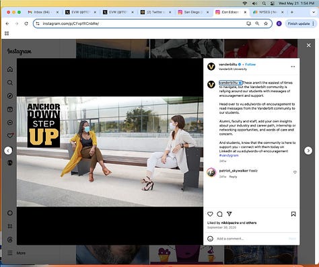Go to next post with right arrow
The image size is (319, 267).
click(308, 151)
